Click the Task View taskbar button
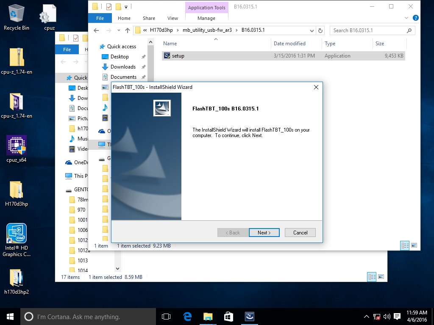434x325 pixels. click(x=166, y=317)
